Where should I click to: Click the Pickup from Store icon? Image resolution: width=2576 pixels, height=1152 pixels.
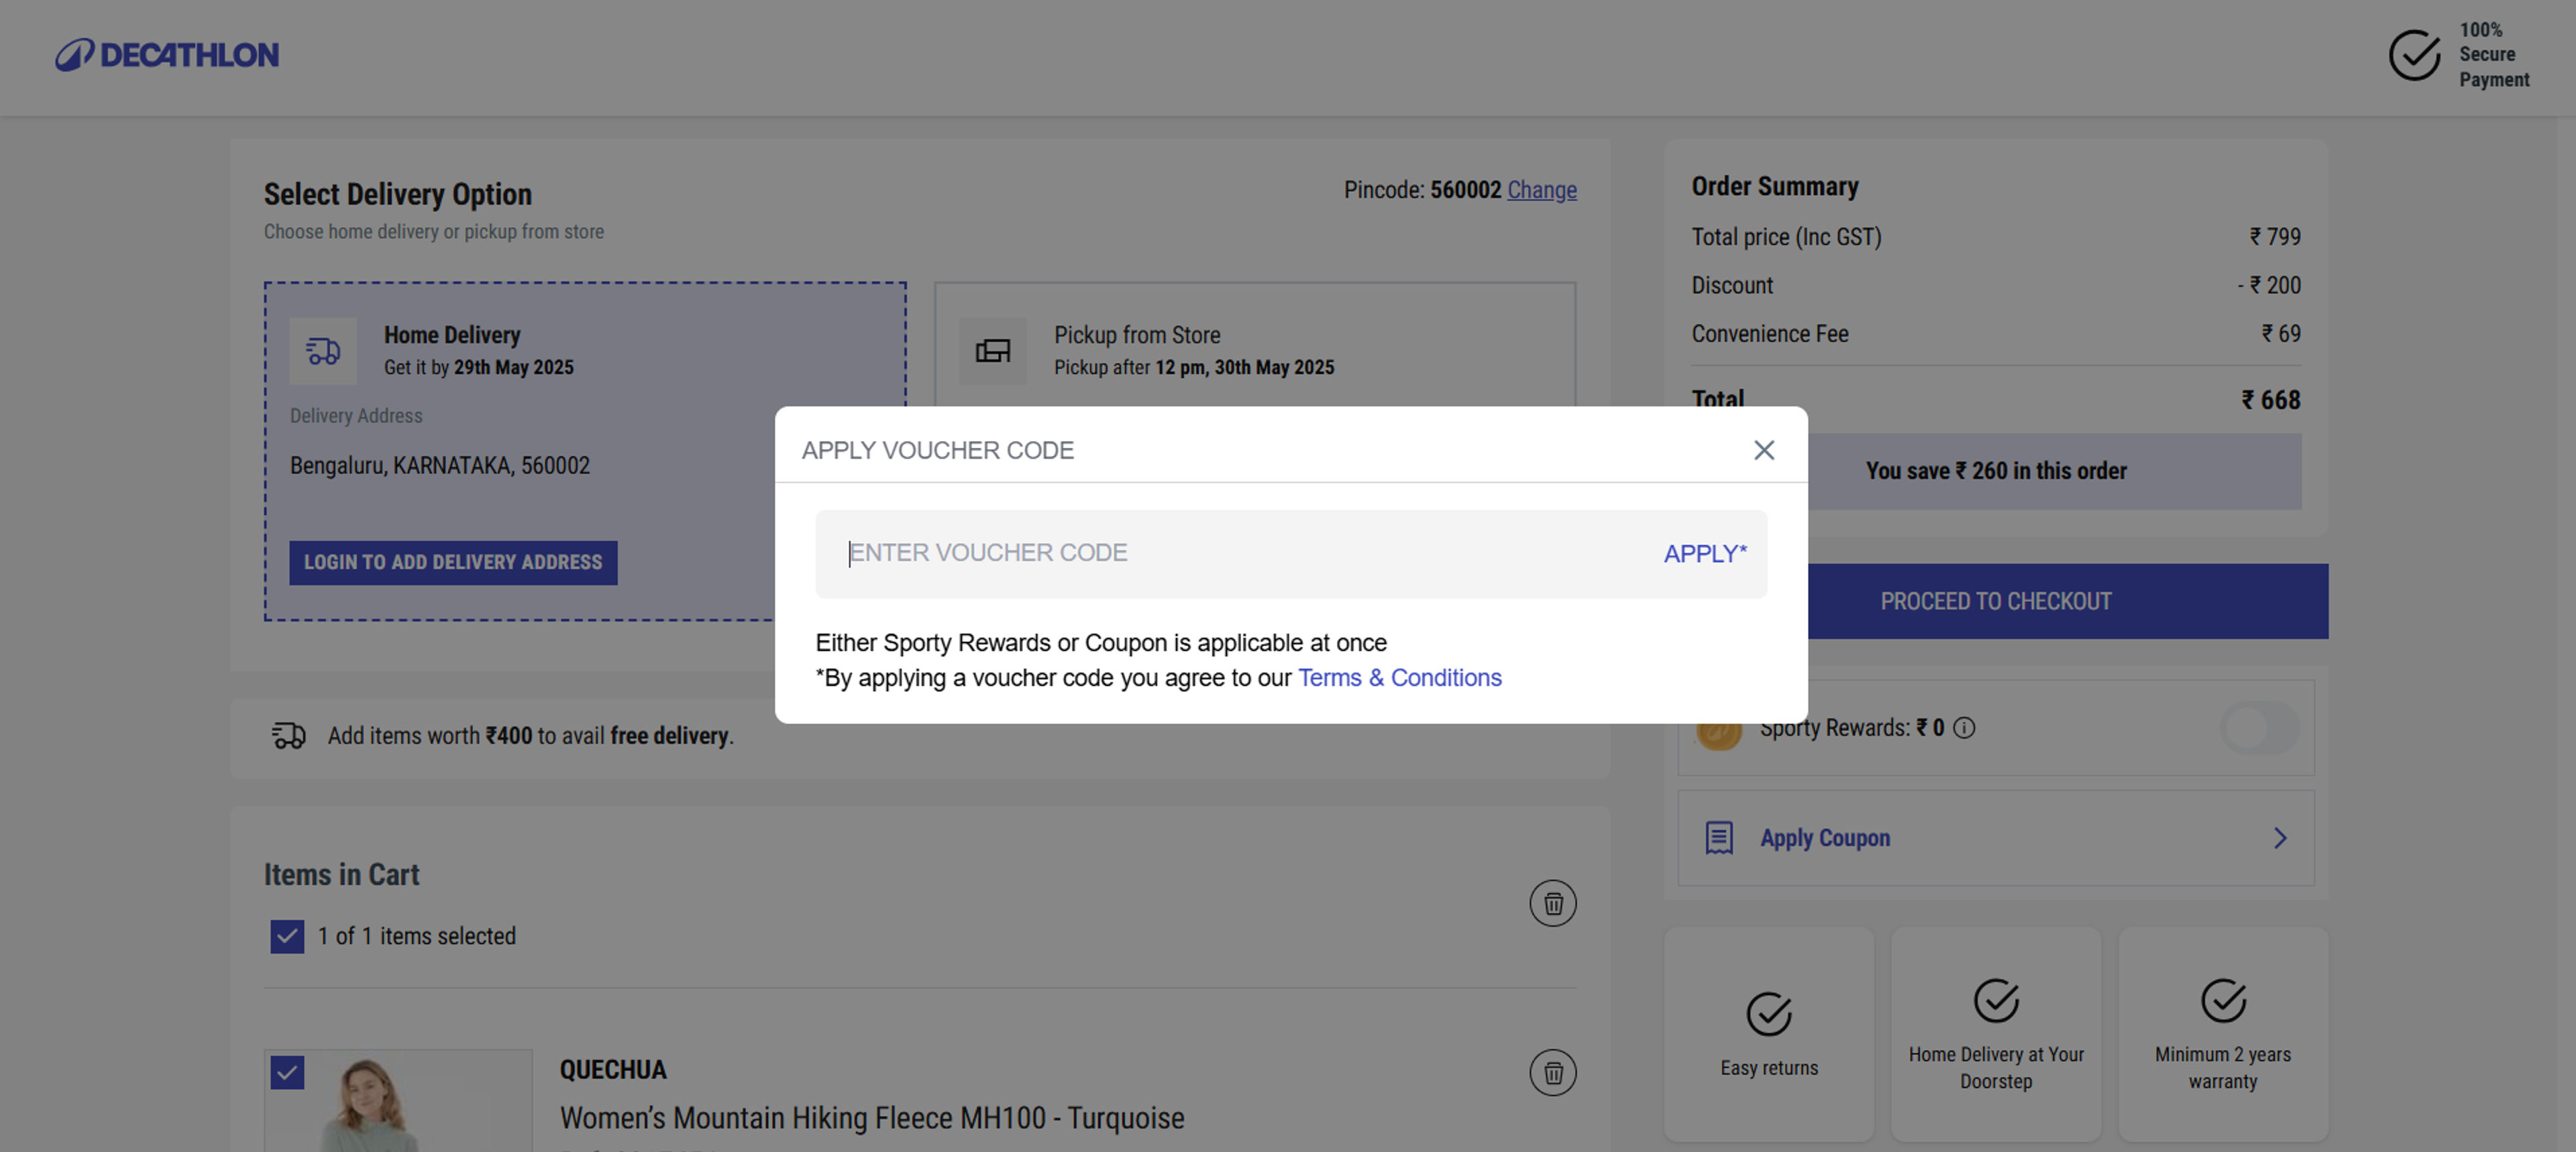(992, 351)
